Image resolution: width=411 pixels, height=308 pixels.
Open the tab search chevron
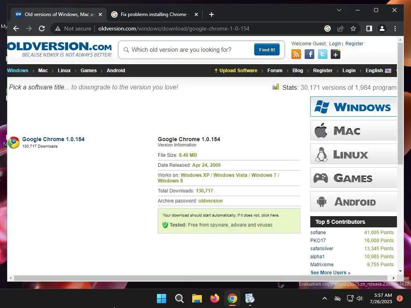tap(339, 10)
